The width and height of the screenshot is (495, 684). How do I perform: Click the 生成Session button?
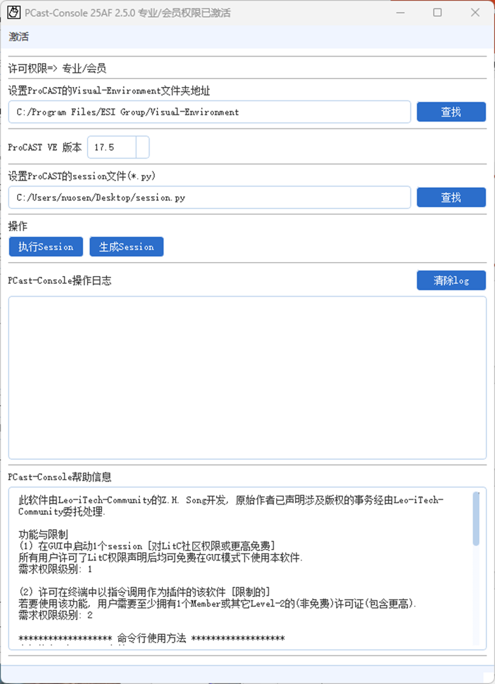pos(126,247)
